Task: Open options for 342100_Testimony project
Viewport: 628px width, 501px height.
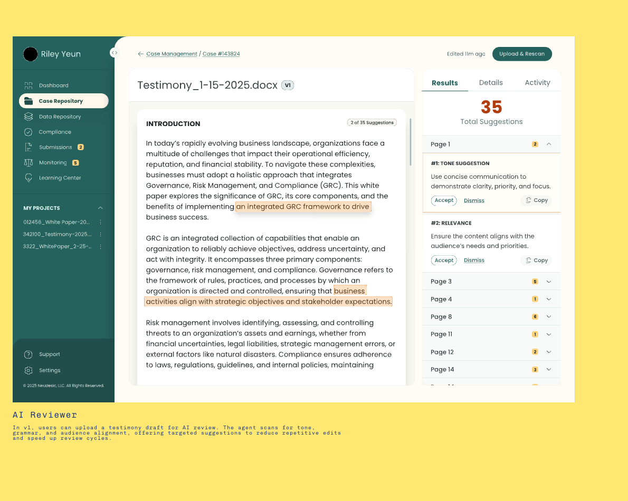Action: (x=100, y=235)
